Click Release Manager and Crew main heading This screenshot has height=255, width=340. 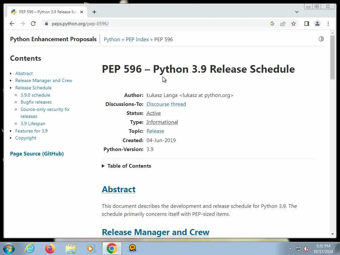point(155,232)
